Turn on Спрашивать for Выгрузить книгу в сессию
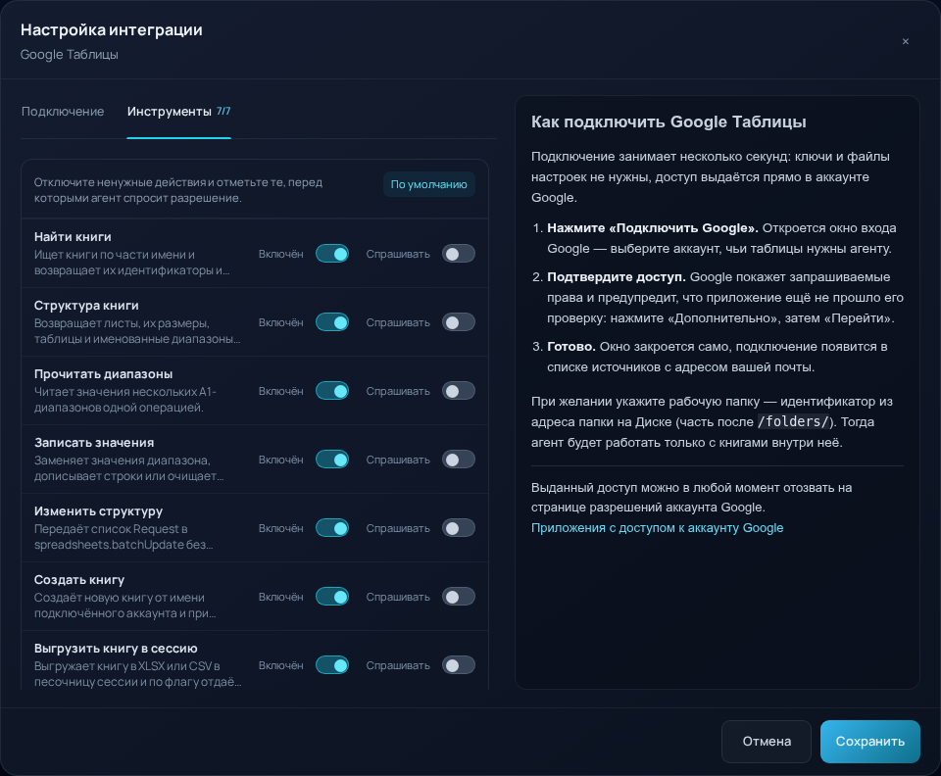Viewport: 941px width, 776px height. coord(459,665)
